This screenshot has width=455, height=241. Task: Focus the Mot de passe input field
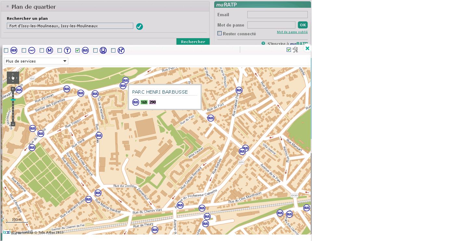tap(271, 25)
